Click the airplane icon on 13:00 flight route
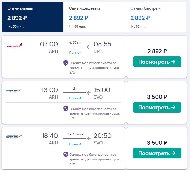Image resolution: width=190 pixels, height=173 pixels. pyautogui.click(x=89, y=93)
